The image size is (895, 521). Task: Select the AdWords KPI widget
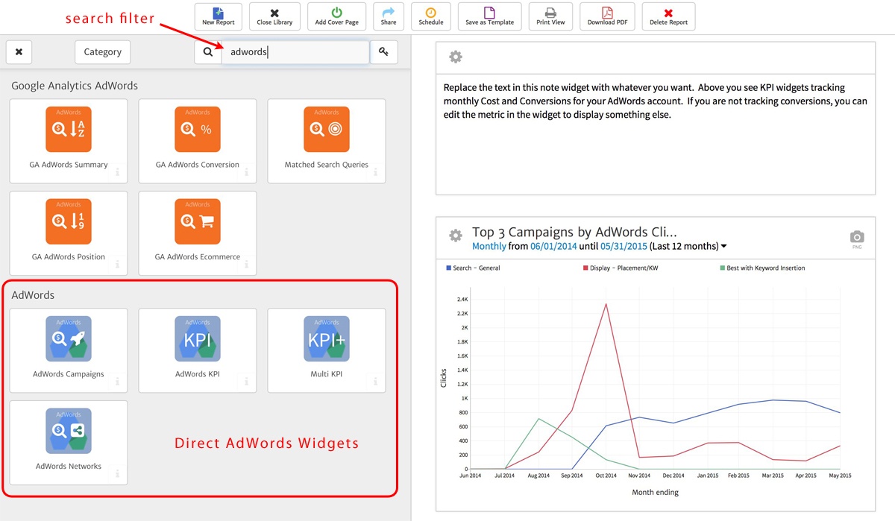click(198, 350)
